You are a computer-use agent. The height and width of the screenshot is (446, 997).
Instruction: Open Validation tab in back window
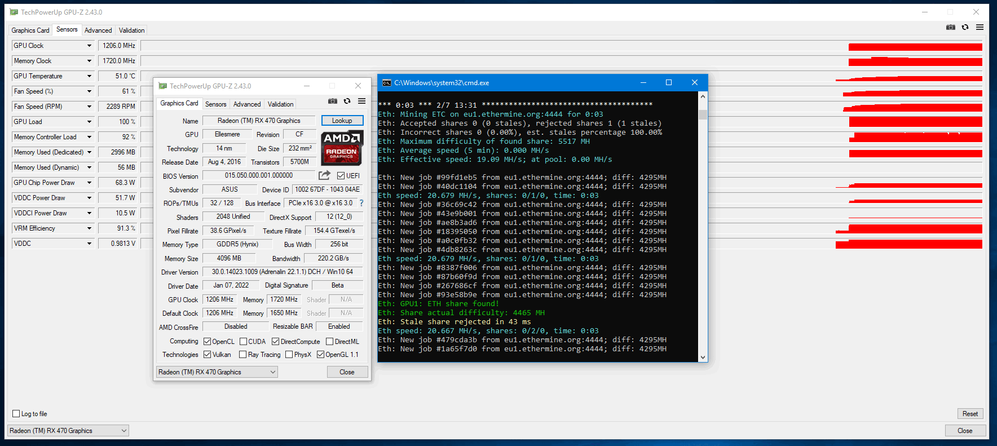pyautogui.click(x=132, y=30)
